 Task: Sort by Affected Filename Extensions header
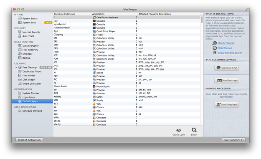point(169,14)
